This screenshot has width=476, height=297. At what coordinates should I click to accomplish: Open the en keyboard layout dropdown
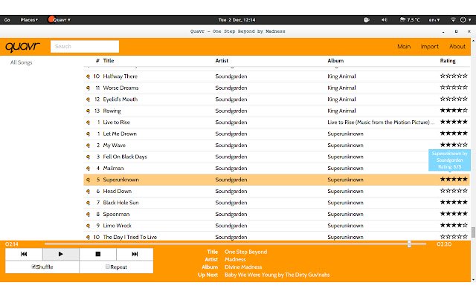[434, 20]
